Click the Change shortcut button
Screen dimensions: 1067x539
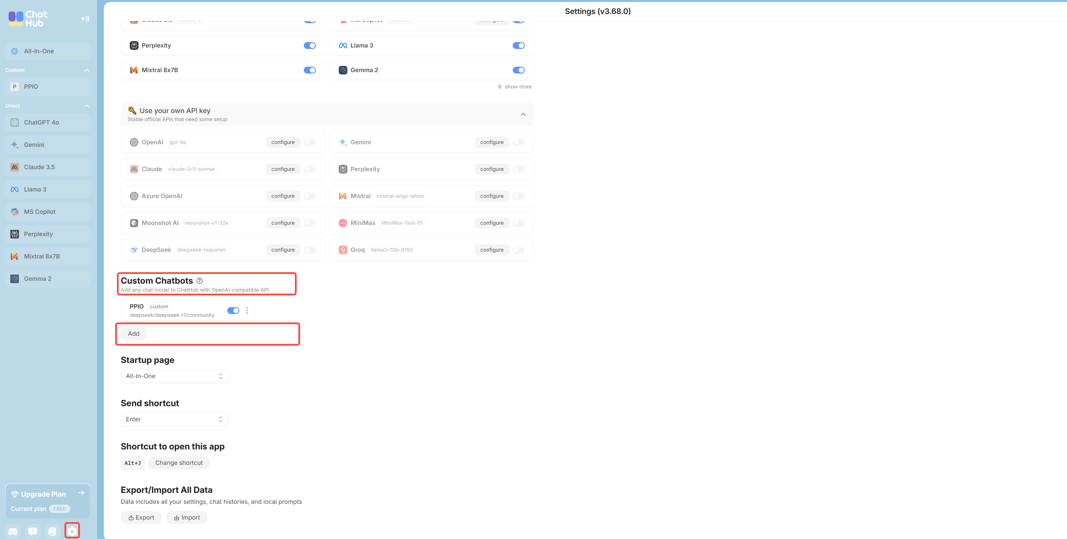pos(179,463)
